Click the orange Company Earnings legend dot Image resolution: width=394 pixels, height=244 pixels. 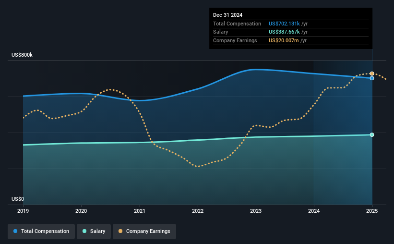[120, 231]
